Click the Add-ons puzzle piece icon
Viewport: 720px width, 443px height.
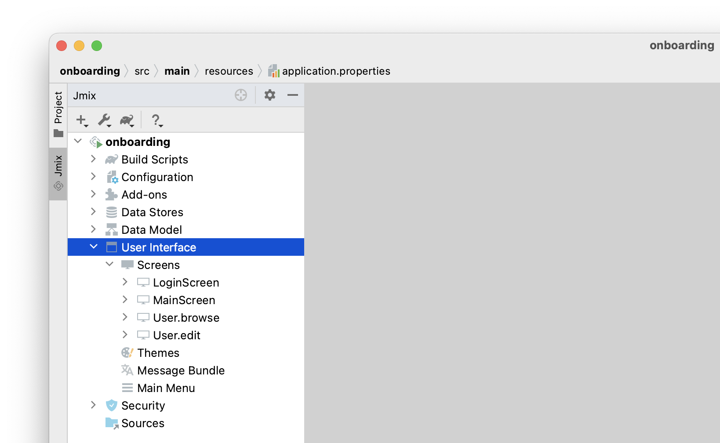pos(112,195)
